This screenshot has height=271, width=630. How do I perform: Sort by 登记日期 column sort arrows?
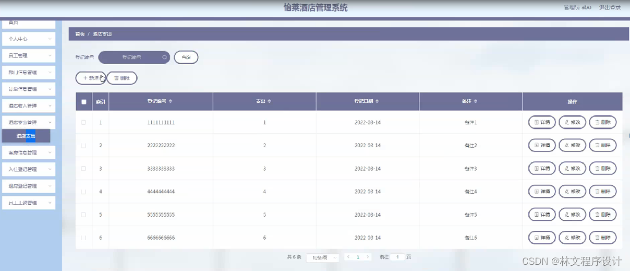tap(377, 101)
